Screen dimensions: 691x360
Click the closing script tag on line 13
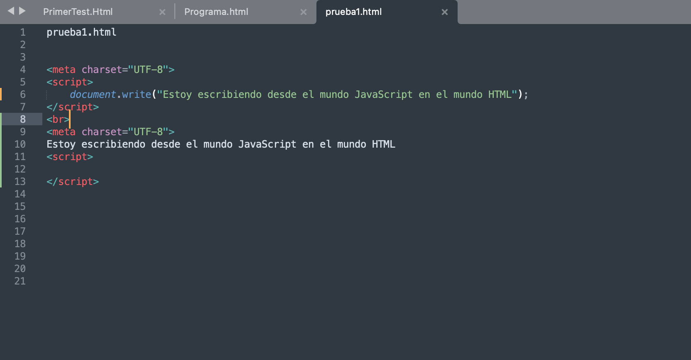(x=73, y=182)
